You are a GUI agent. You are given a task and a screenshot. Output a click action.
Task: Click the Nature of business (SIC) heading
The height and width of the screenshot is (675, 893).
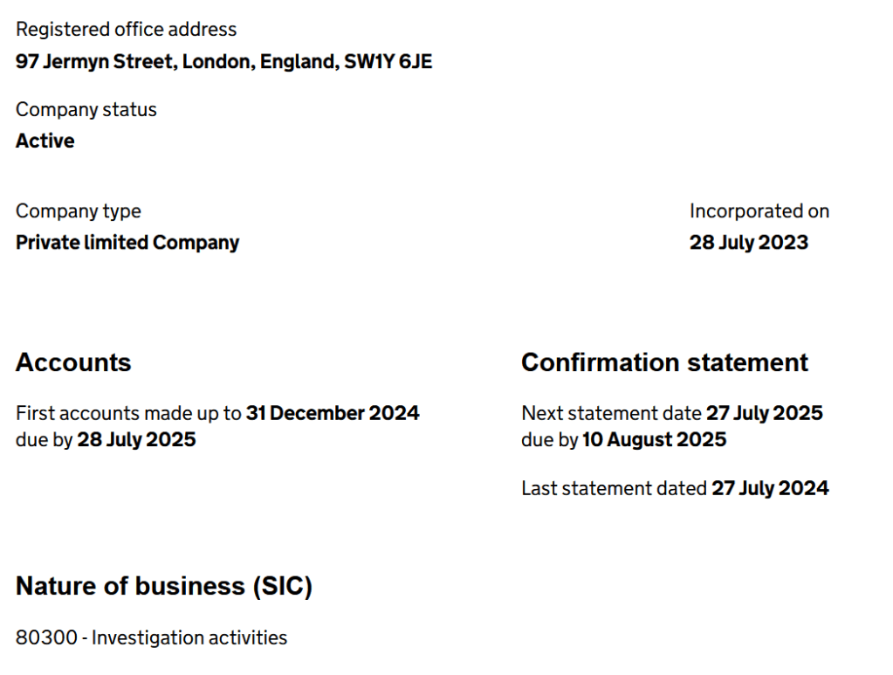164,586
